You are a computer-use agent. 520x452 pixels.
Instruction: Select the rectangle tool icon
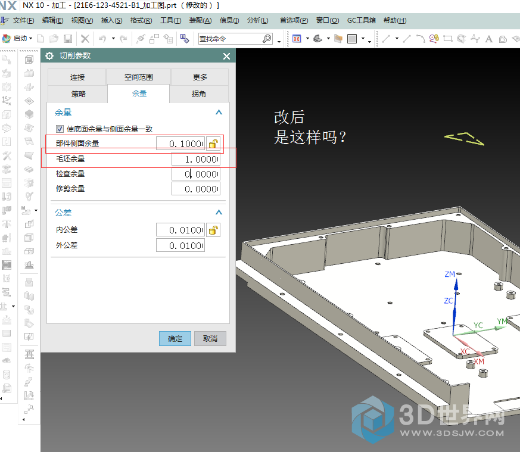click(448, 39)
